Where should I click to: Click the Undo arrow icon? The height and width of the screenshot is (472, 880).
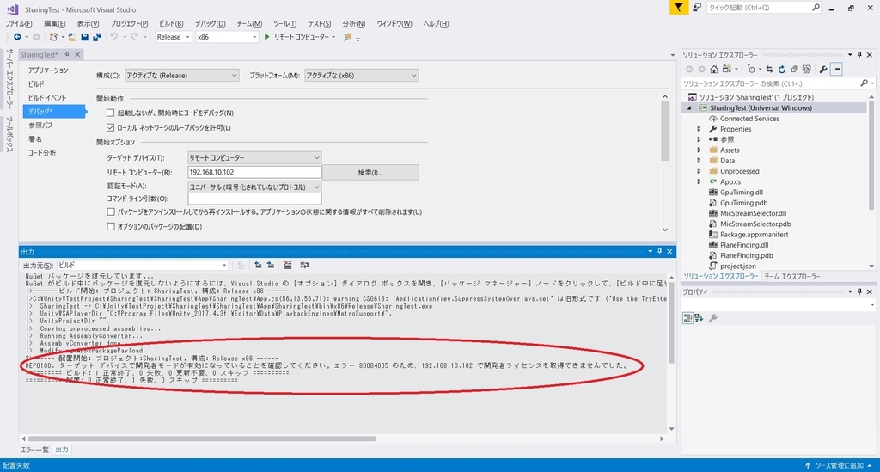tap(114, 37)
